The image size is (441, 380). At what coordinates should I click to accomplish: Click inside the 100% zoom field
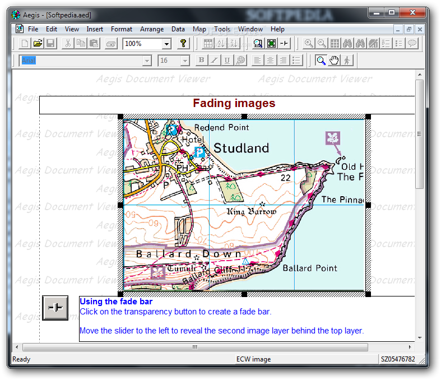[142, 44]
